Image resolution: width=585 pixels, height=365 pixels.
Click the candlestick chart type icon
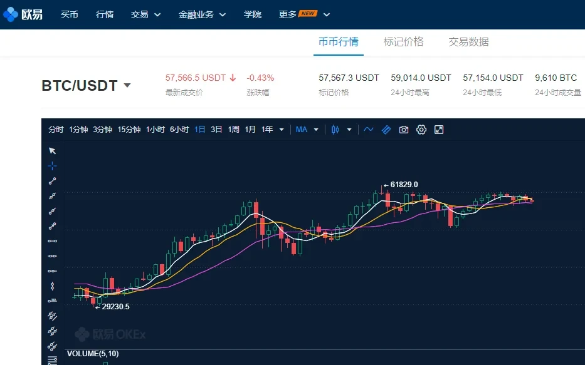click(335, 130)
